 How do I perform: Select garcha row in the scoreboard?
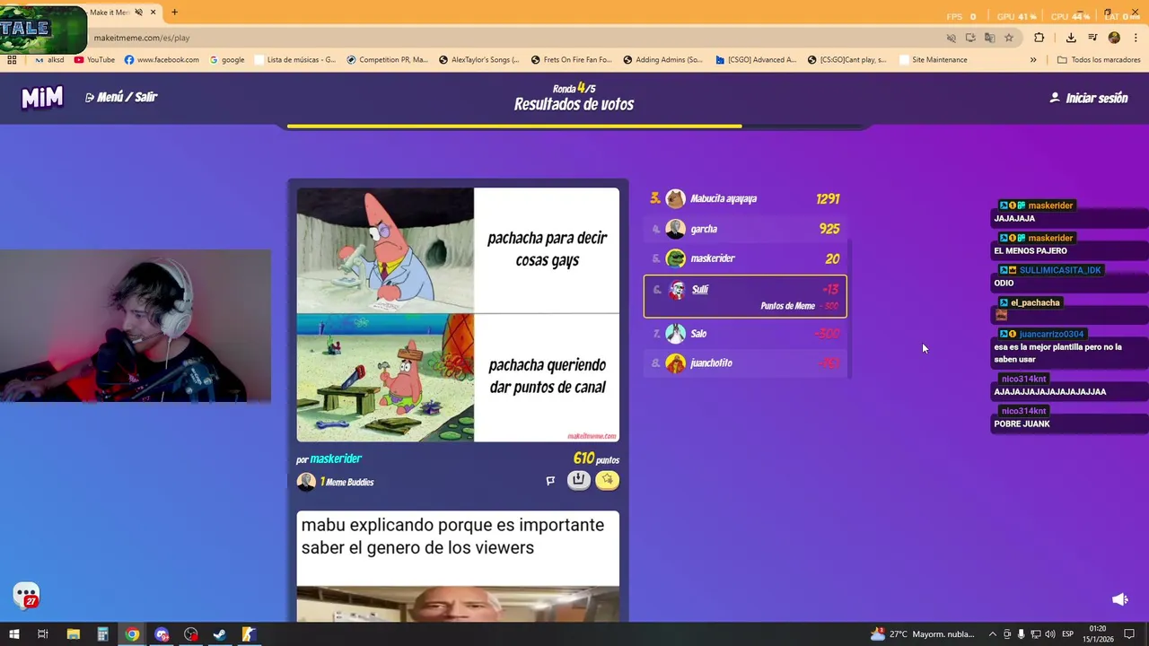pyautogui.click(x=745, y=229)
